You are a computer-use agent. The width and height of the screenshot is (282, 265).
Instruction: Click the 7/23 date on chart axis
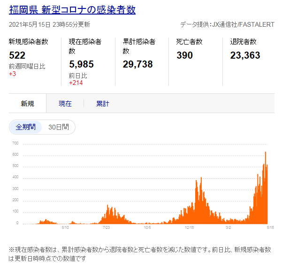click(107, 227)
